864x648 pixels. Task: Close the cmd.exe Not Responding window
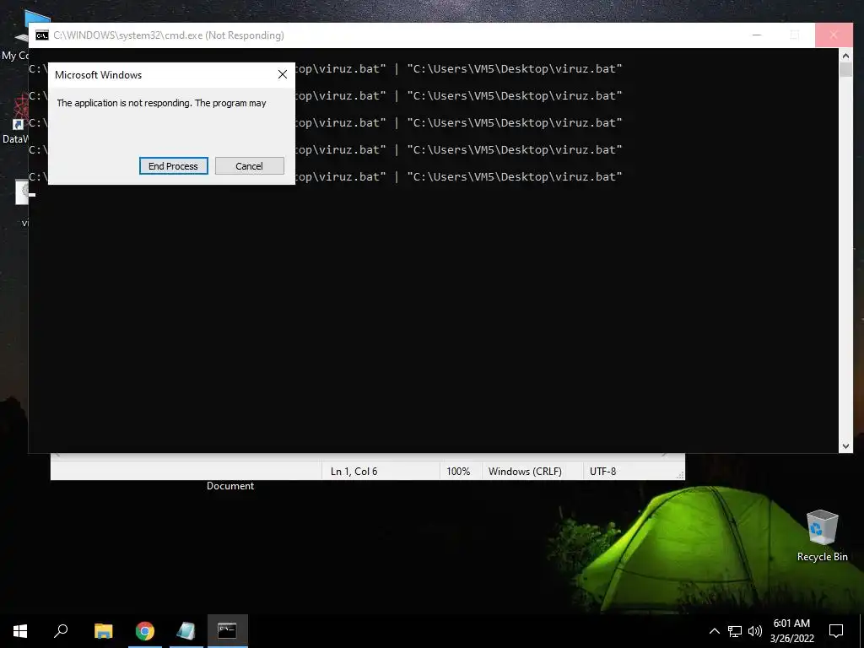click(833, 35)
